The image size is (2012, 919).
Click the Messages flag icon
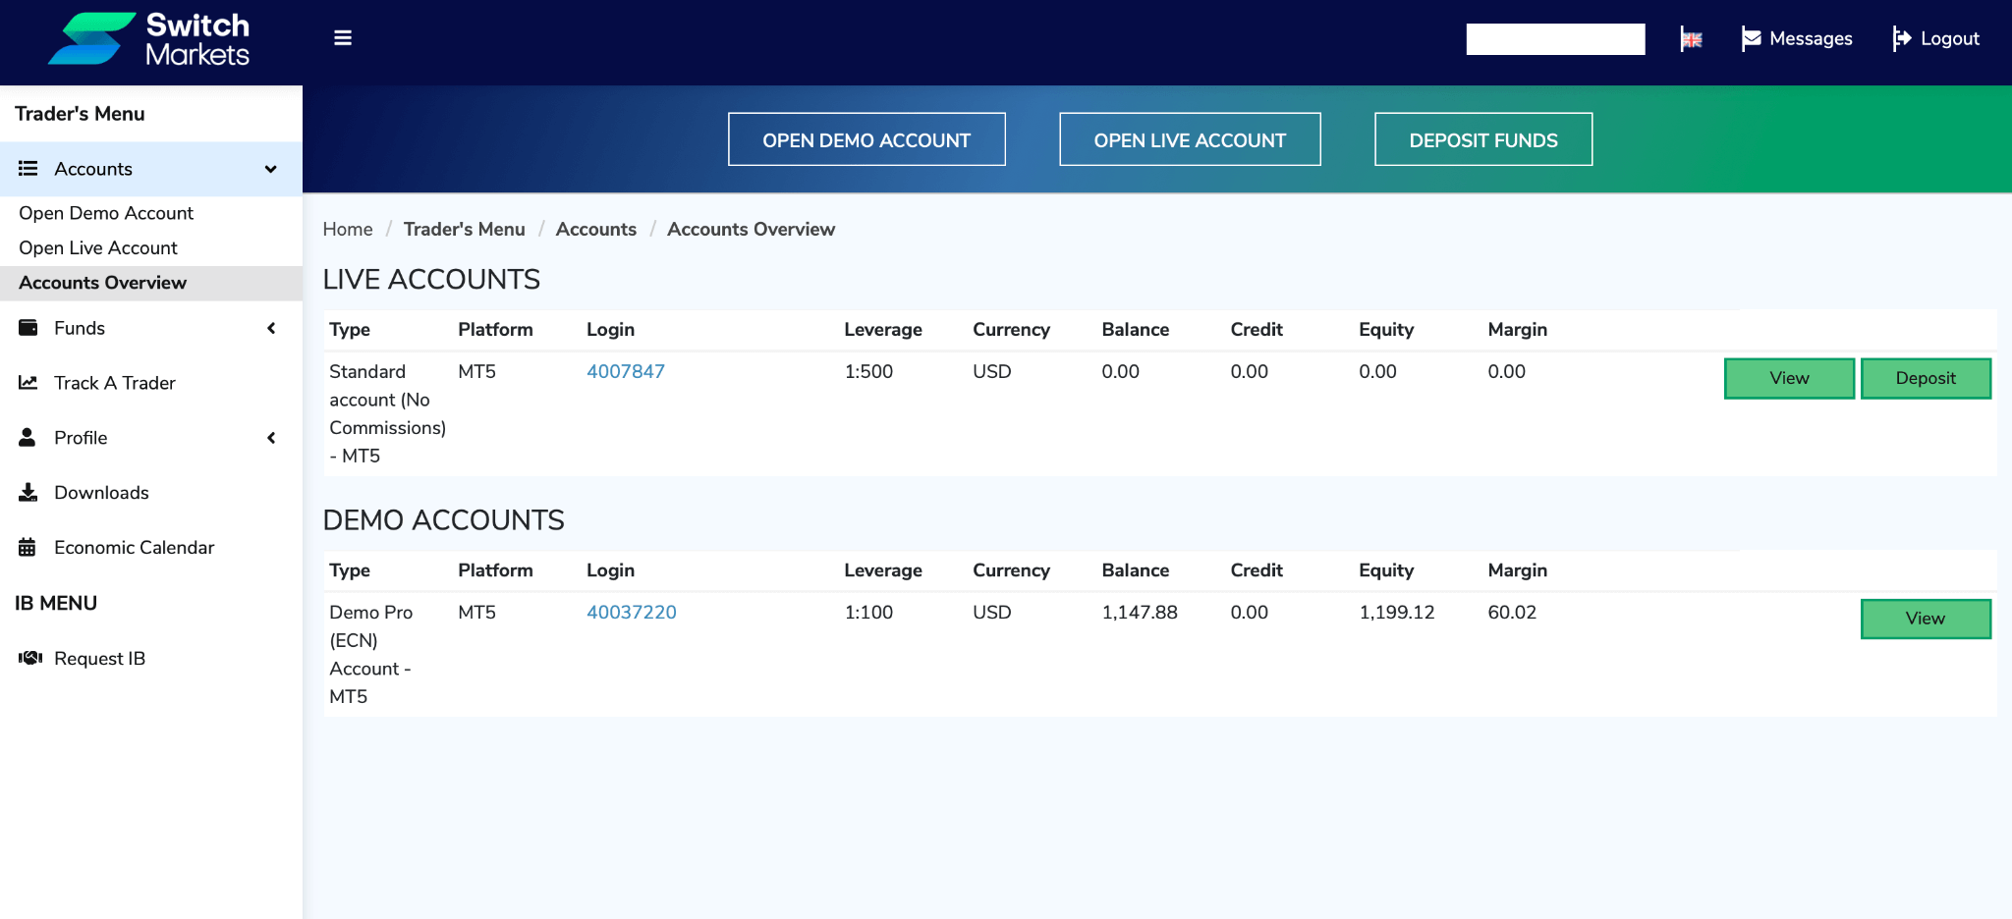coord(1751,38)
